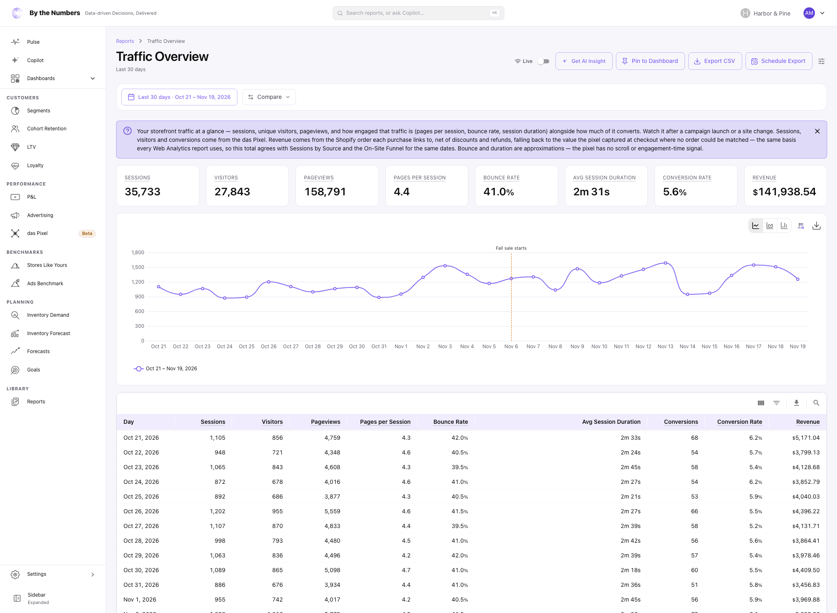This screenshot has height=613, width=837.
Task: Click the Forecasts trend icon
Action: coord(15,351)
